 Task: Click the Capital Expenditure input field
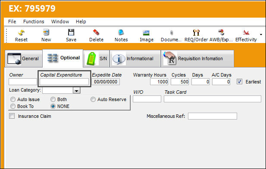pyautogui.click(x=64, y=82)
